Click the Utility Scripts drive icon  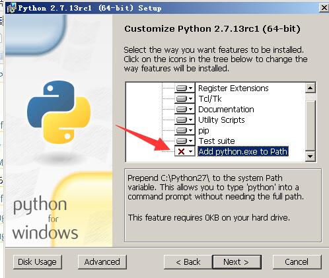182,120
